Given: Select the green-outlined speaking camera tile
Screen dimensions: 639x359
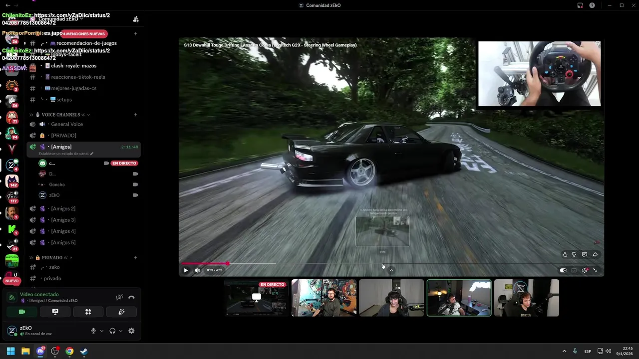Looking at the screenshot, I should pos(459,298).
